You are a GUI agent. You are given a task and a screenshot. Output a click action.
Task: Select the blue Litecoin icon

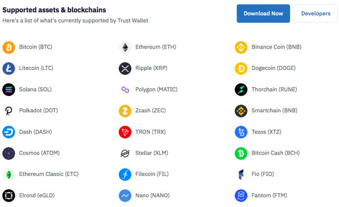[9, 69]
